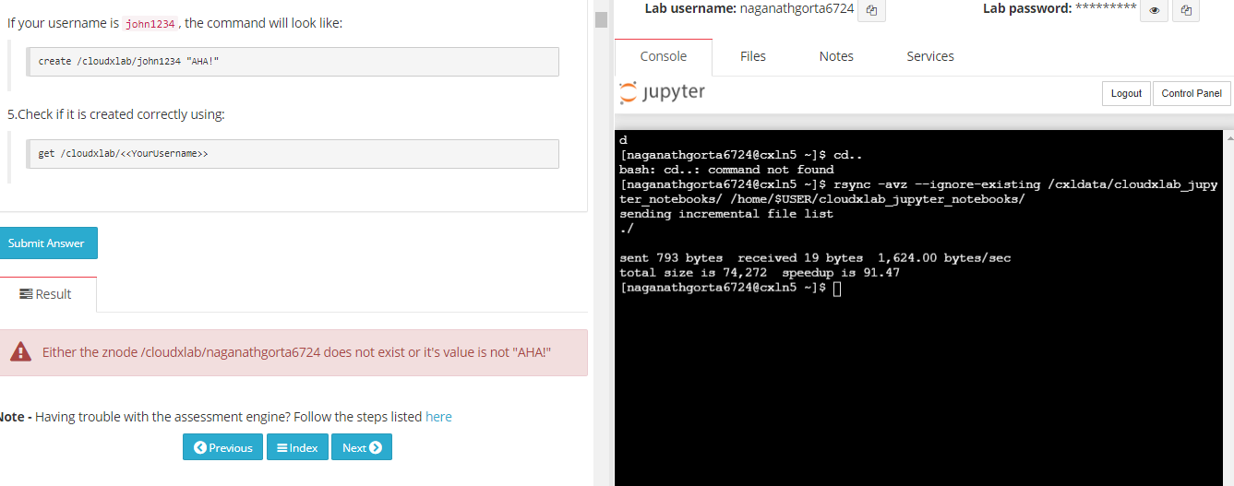1234x486 pixels.
Task: Submit the assessment answer
Action: coord(46,243)
